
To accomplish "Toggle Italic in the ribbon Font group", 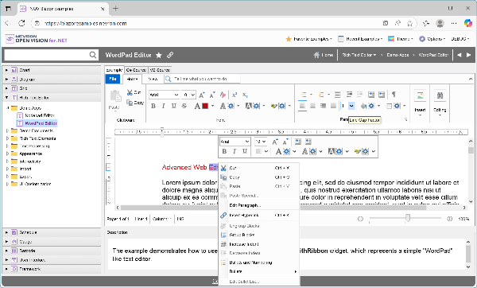I will point(163,106).
